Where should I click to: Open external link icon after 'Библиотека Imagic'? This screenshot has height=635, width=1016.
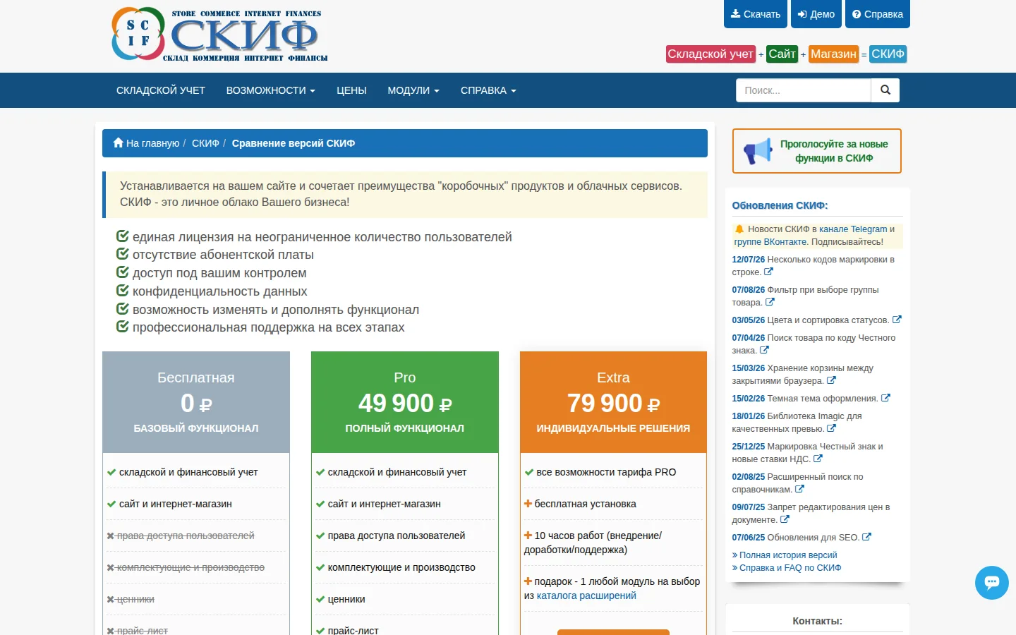click(x=831, y=428)
